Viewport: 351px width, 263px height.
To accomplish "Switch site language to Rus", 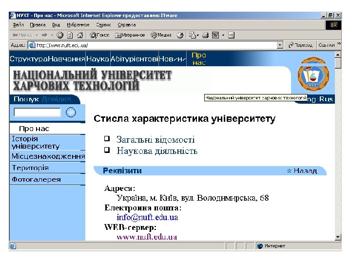I will [326, 99].
